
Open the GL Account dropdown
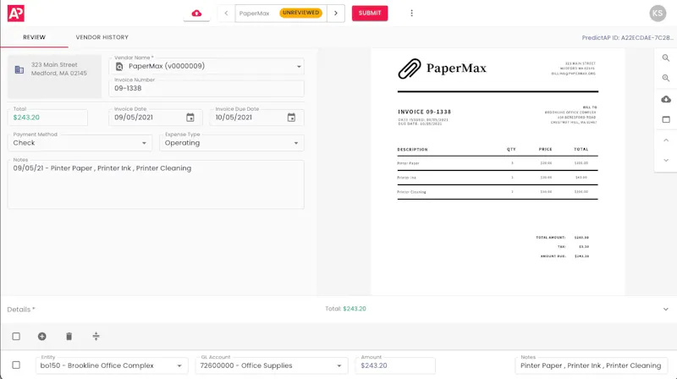(339, 365)
